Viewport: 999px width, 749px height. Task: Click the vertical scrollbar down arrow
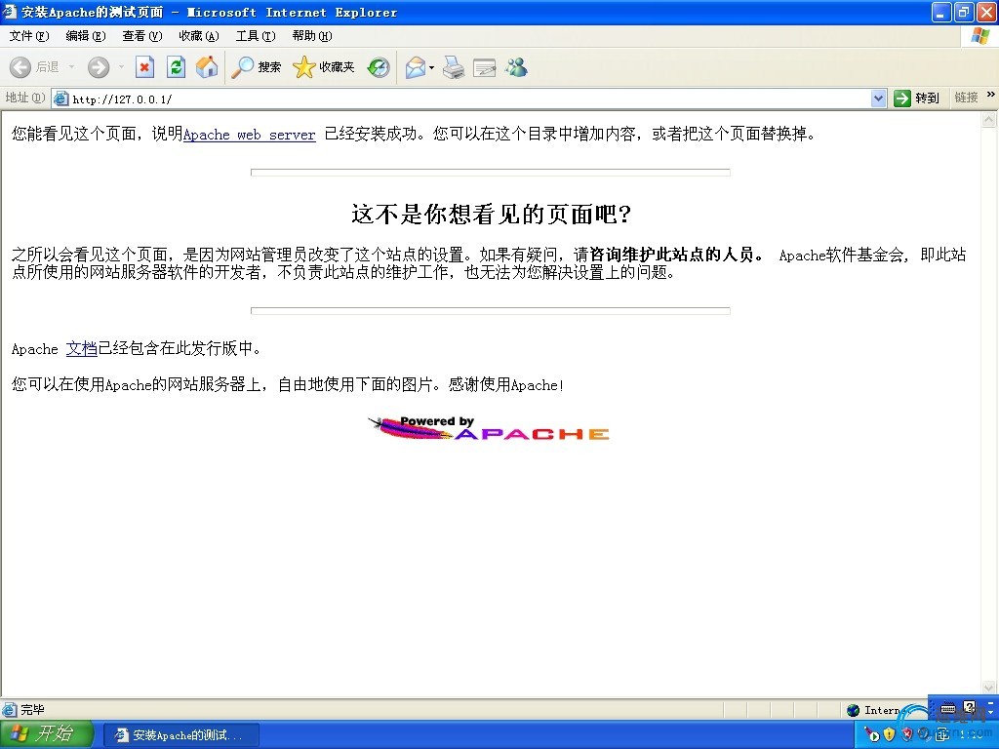(989, 688)
